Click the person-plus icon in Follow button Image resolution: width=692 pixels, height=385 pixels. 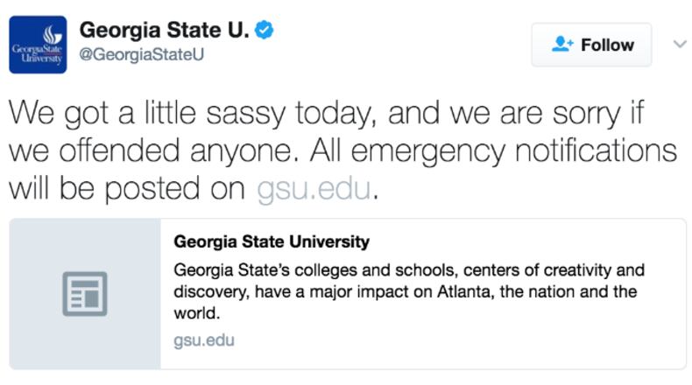(562, 45)
